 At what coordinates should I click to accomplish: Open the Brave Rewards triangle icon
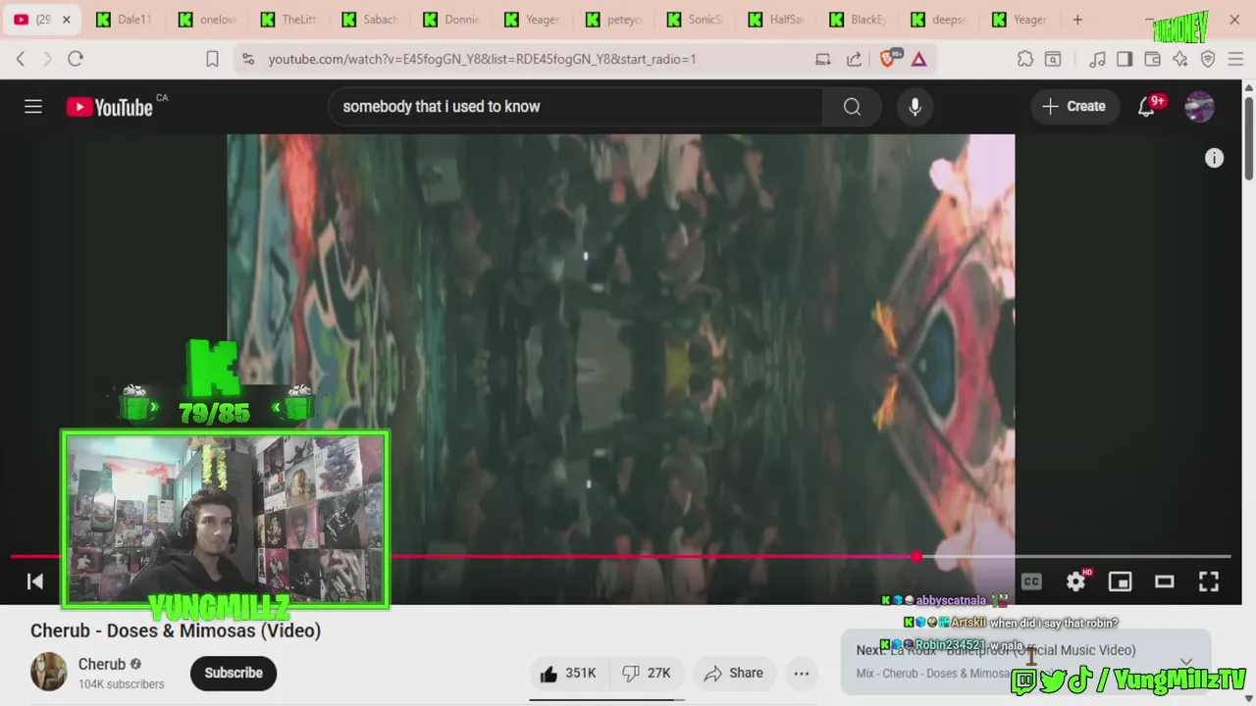click(x=918, y=59)
